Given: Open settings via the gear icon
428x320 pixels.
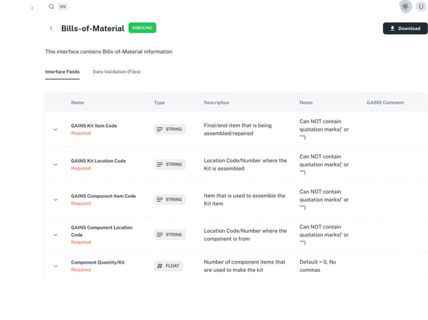Looking at the screenshot, I should point(405,6).
